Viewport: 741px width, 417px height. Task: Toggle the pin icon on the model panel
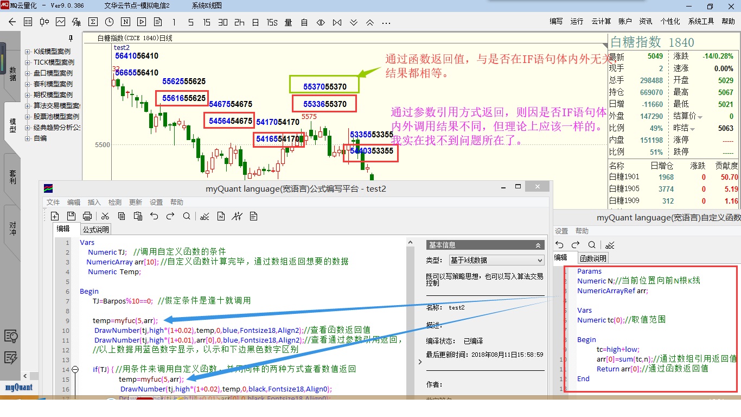[x=71, y=39]
